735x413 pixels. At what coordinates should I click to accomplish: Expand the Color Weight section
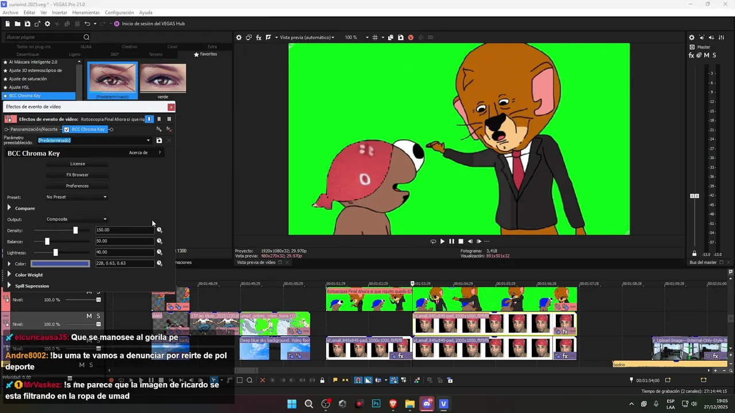(9, 275)
